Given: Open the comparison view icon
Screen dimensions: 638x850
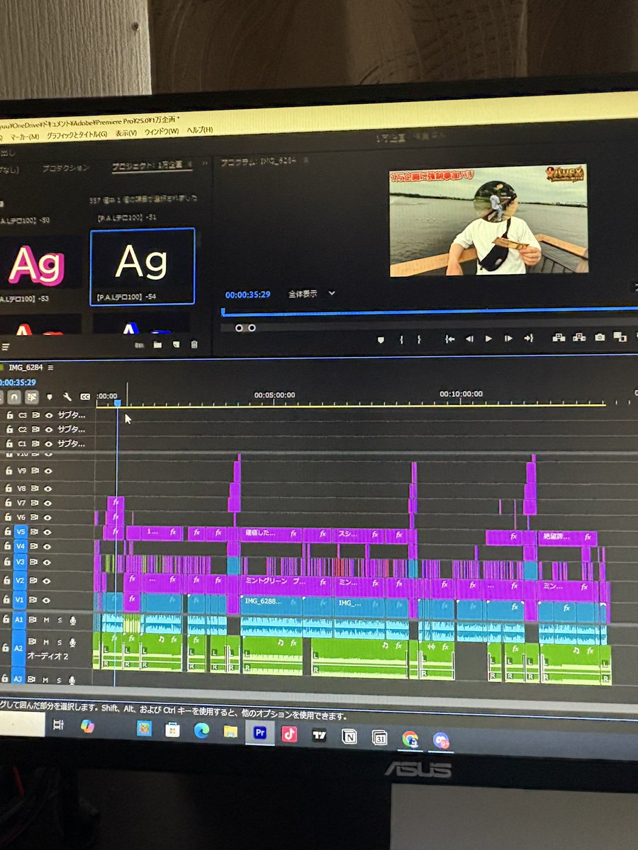Looking at the screenshot, I should [x=620, y=337].
